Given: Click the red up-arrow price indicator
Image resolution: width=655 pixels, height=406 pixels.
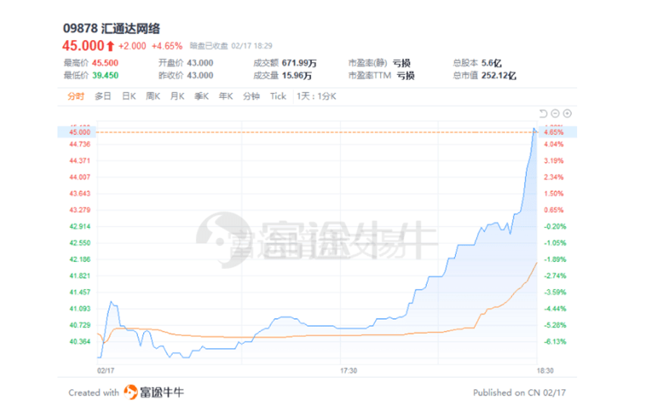Looking at the screenshot, I should 111,45.
